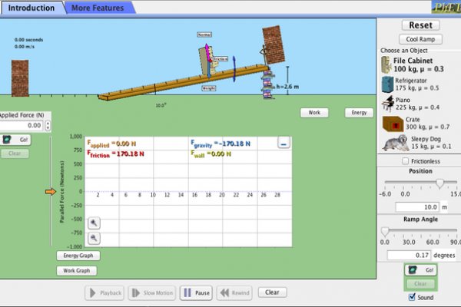This screenshot has height=307, width=461.
Task: Expand the Work Graph panel
Action: point(77,270)
